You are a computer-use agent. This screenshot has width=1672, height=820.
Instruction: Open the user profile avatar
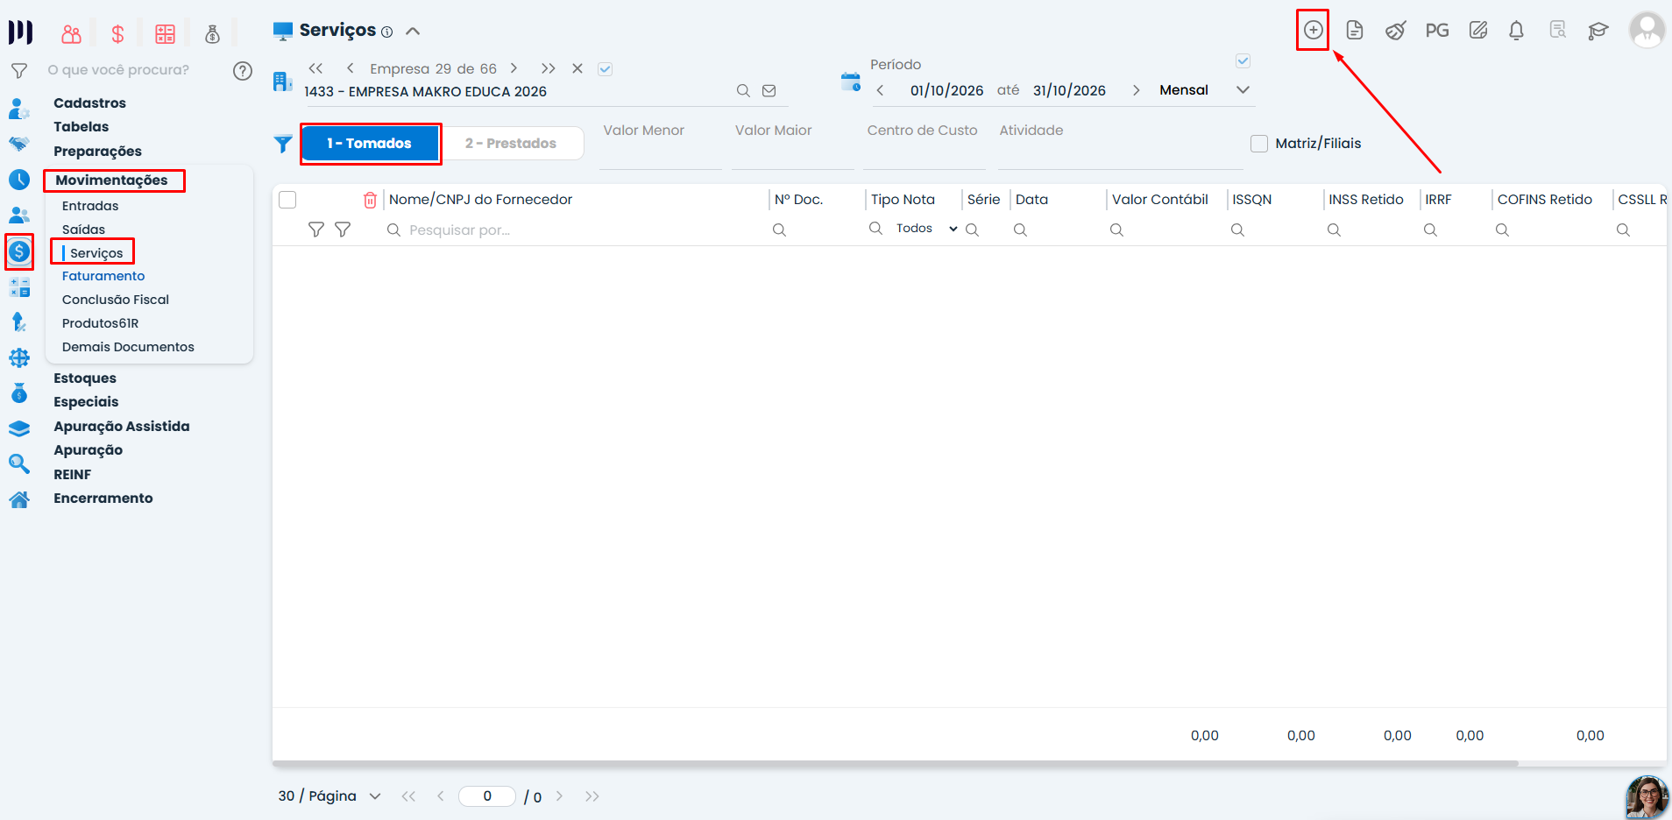point(1647,30)
